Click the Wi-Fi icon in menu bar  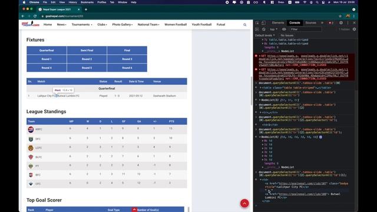pos(305,2)
